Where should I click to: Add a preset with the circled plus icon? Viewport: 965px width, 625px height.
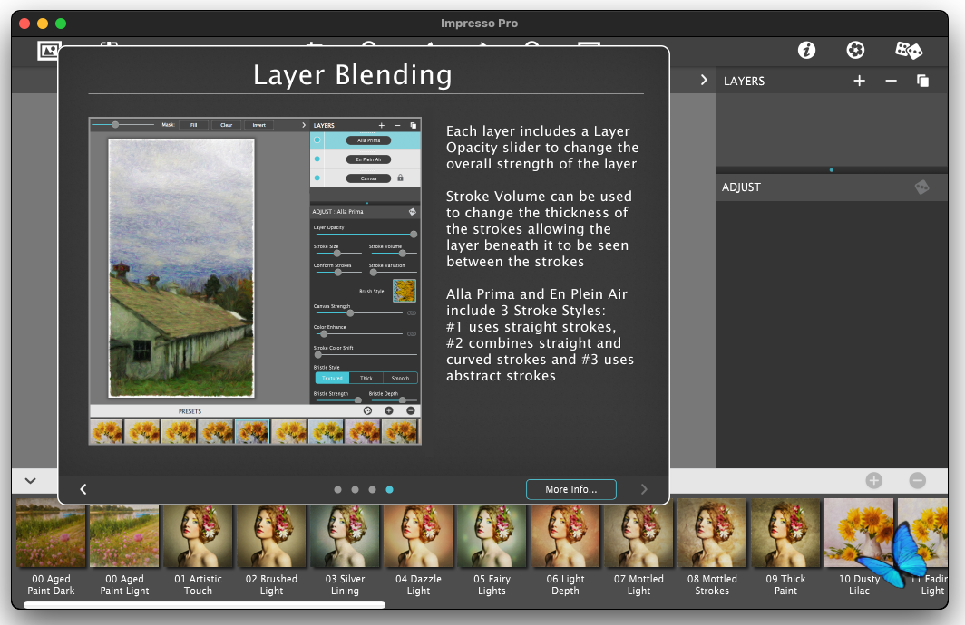(x=874, y=481)
